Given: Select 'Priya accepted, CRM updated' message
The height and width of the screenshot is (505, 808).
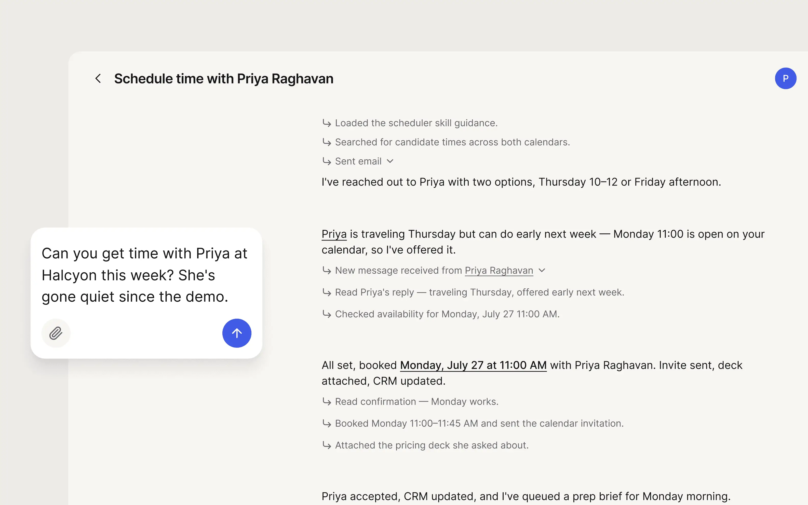Looking at the screenshot, I should pyautogui.click(x=526, y=496).
